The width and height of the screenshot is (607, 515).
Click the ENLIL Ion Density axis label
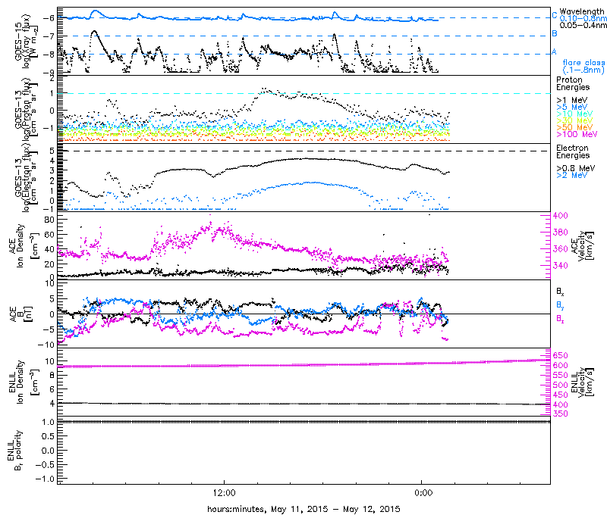click(x=24, y=382)
